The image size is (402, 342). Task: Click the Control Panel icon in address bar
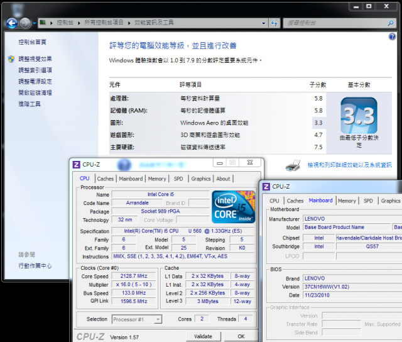[43, 23]
